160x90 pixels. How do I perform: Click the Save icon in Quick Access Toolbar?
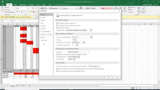click(x=3, y=1)
